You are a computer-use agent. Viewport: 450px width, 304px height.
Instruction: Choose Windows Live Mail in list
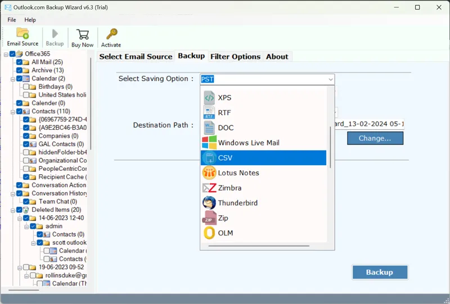248,143
